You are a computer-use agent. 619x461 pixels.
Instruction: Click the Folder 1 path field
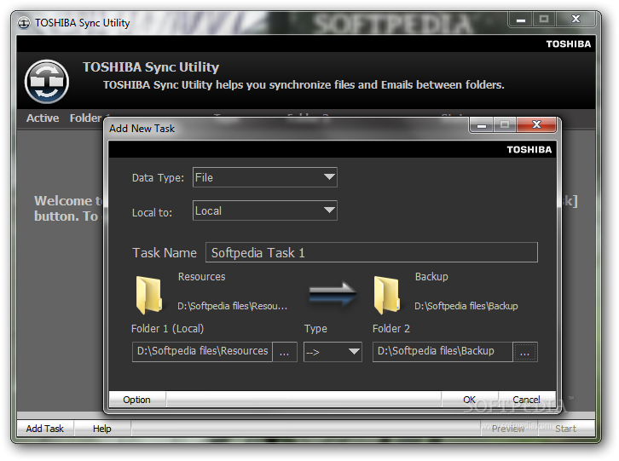(x=203, y=352)
